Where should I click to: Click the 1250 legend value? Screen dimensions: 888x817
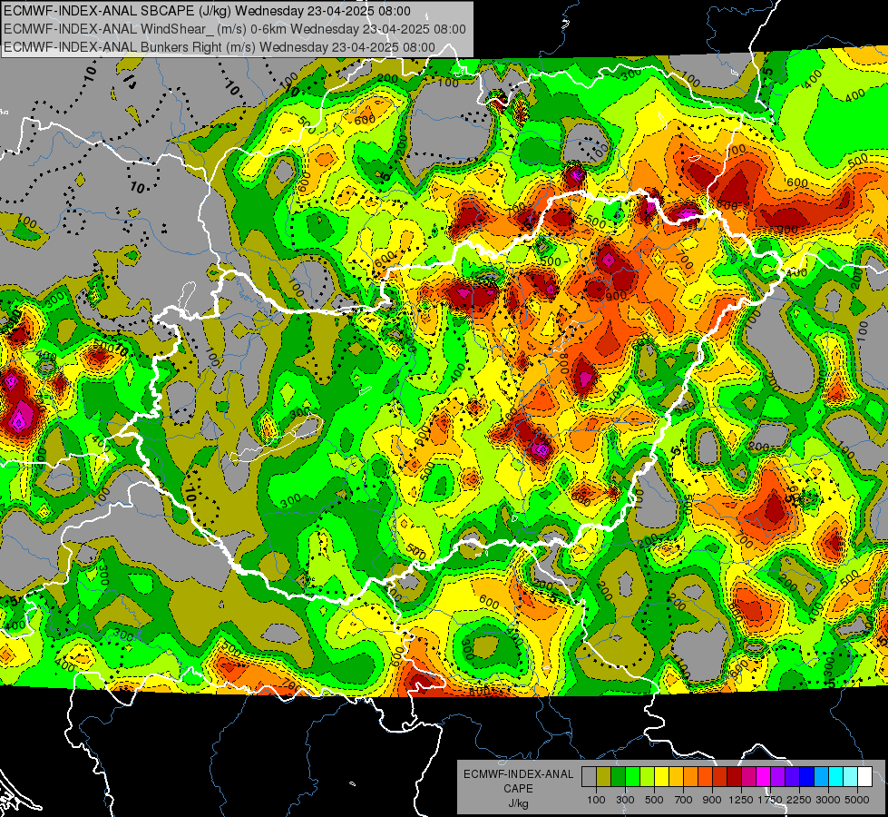[741, 800]
